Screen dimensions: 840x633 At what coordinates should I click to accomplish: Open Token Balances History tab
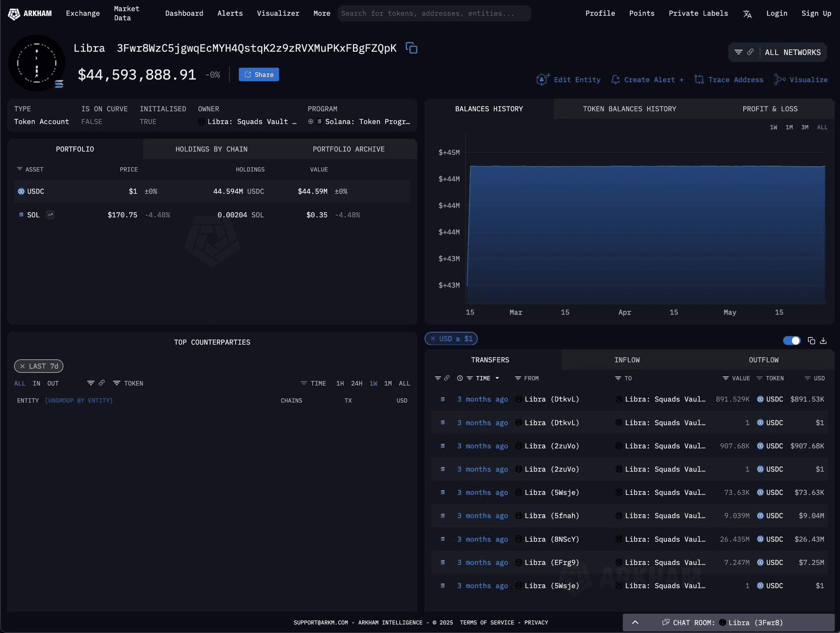[629, 109]
